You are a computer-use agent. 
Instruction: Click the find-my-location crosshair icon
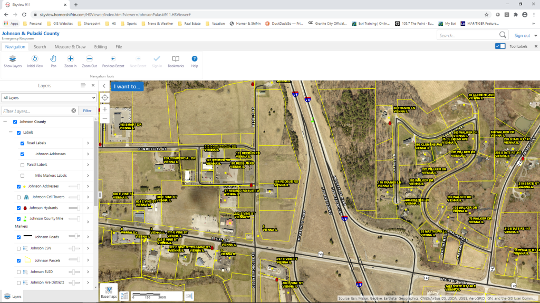pyautogui.click(x=104, y=97)
